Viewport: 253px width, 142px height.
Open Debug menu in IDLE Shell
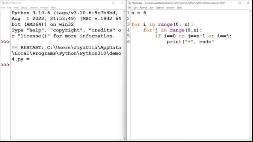[x=24, y=7]
